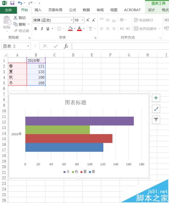Activate the Format Painter 格式刷
The height and width of the screenshot is (203, 169).
tap(22, 31)
